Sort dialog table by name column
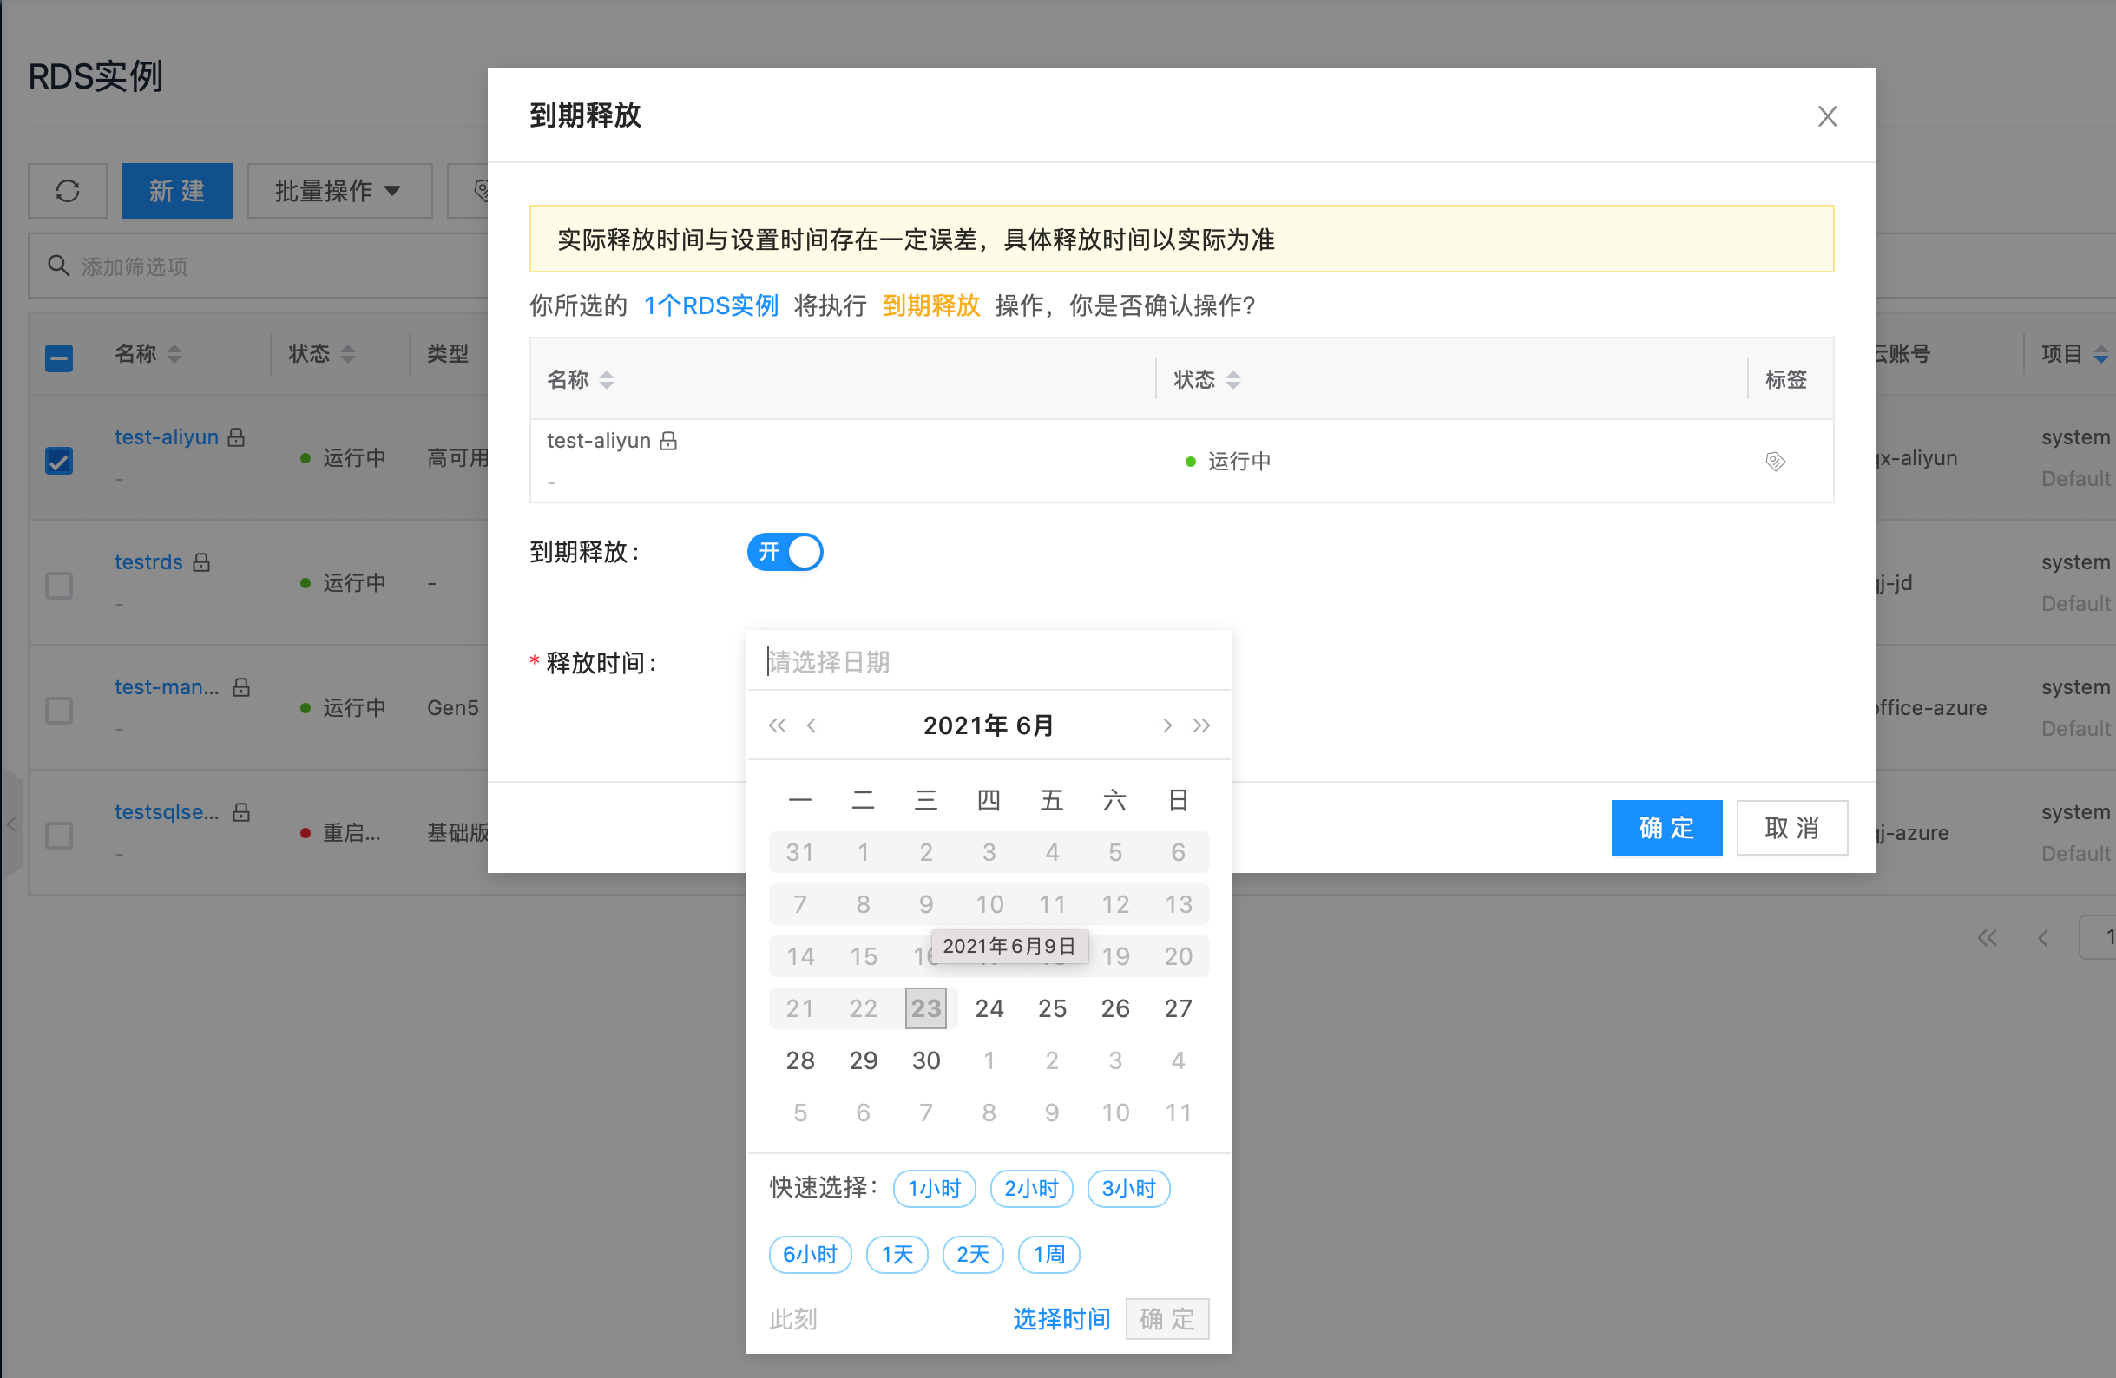 coord(607,379)
